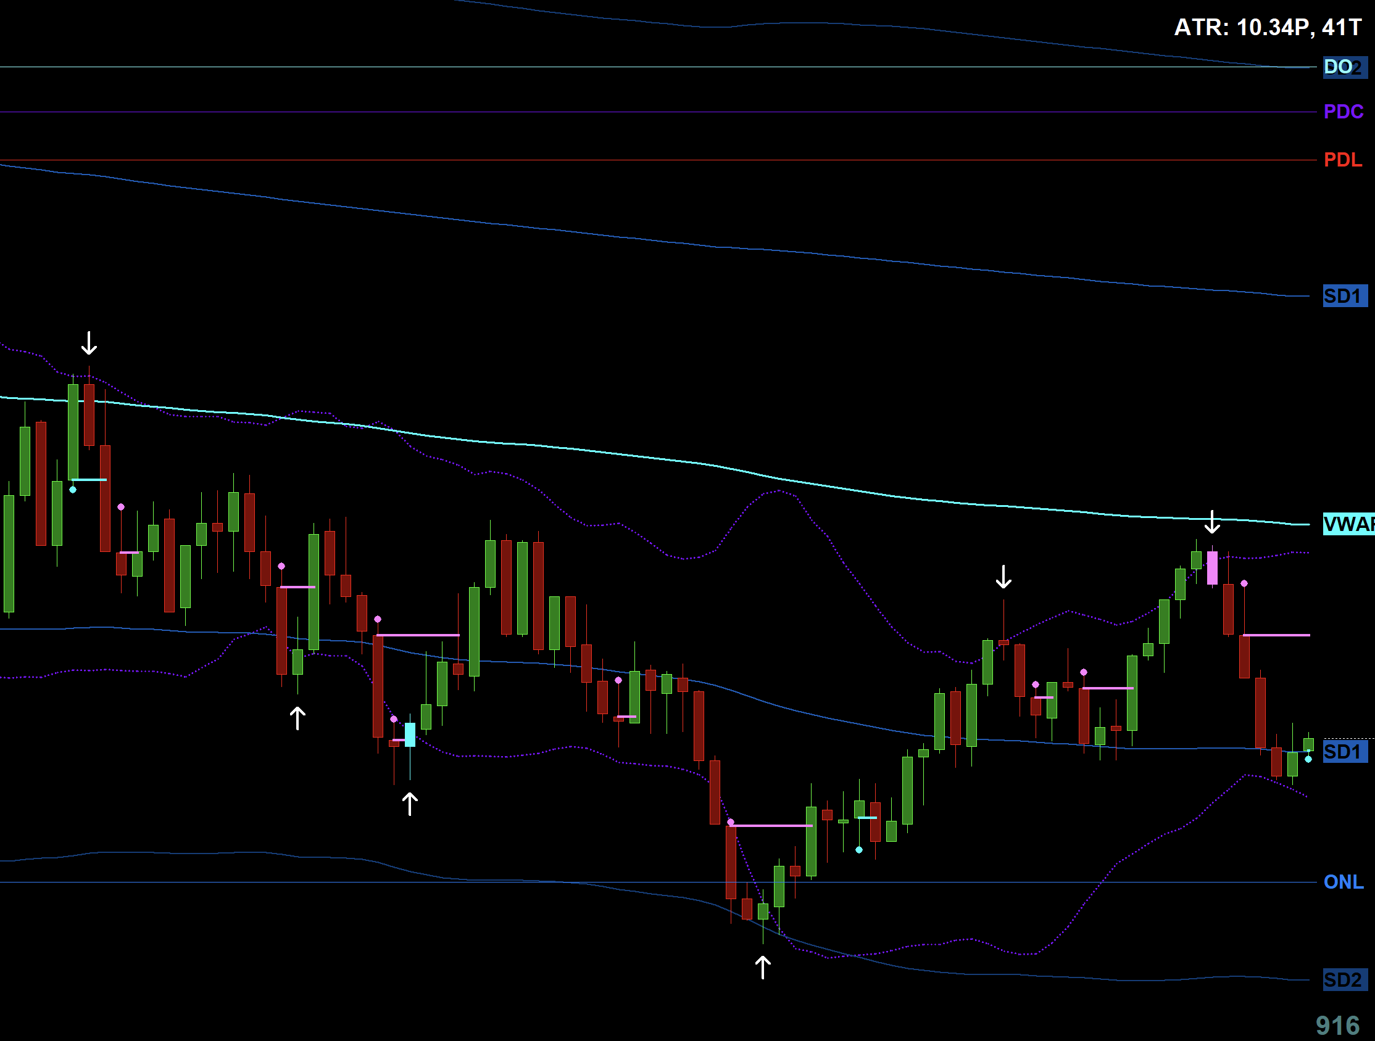Select the cyan VWAP label
The width and height of the screenshot is (1375, 1041).
1348,524
